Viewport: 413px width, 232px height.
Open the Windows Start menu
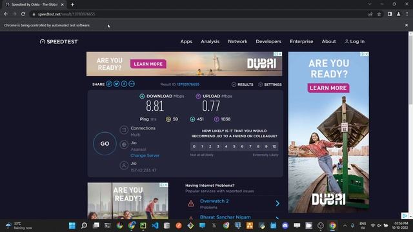(72, 226)
